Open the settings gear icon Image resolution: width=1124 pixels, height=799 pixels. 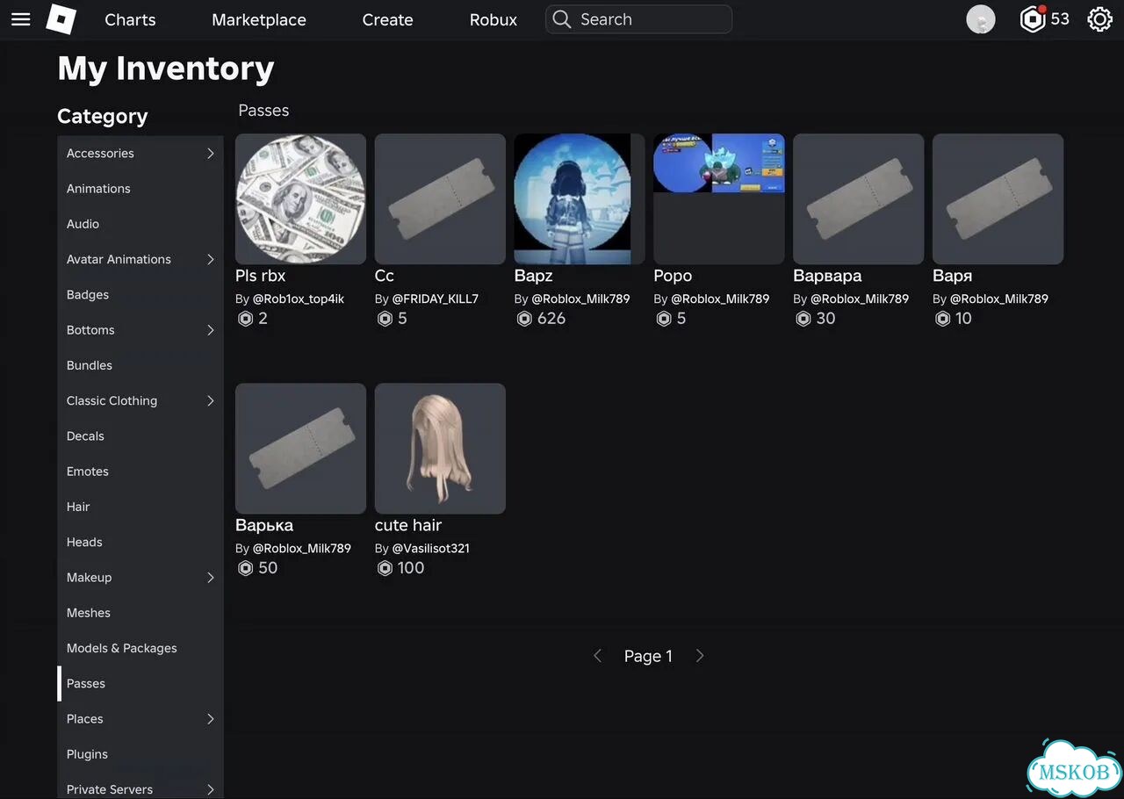tap(1100, 19)
